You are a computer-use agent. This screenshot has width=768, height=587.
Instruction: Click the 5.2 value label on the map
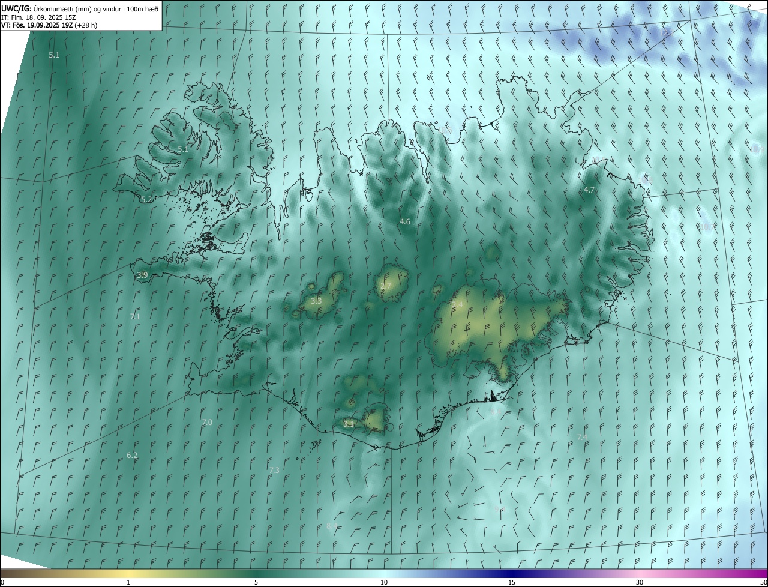tap(146, 199)
